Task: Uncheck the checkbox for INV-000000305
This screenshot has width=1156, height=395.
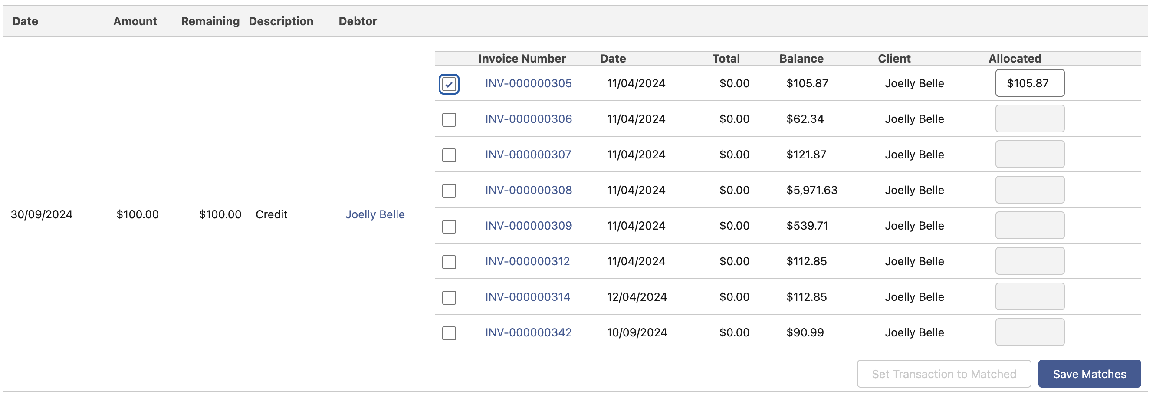Action: point(449,84)
